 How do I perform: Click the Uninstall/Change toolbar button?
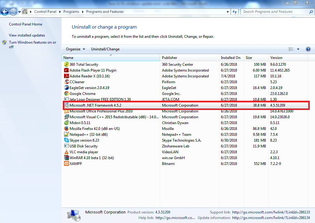105,49
